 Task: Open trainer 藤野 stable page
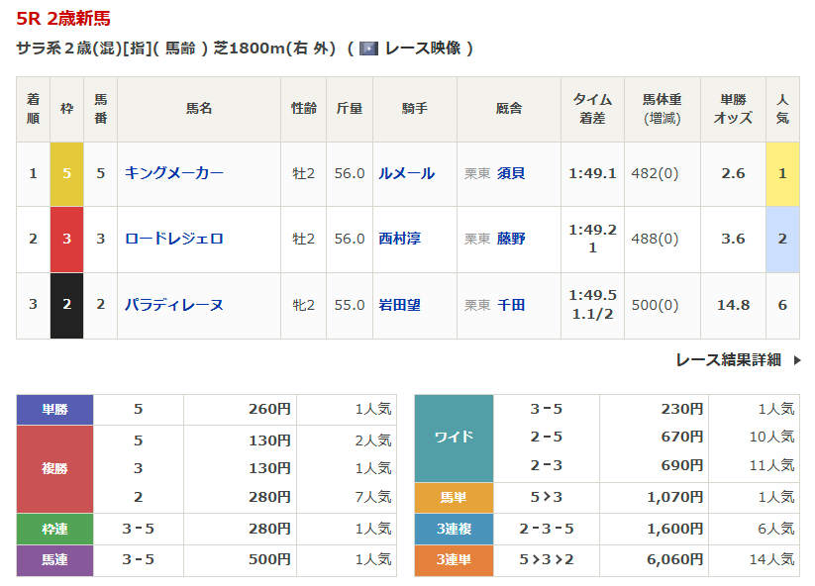(511, 239)
